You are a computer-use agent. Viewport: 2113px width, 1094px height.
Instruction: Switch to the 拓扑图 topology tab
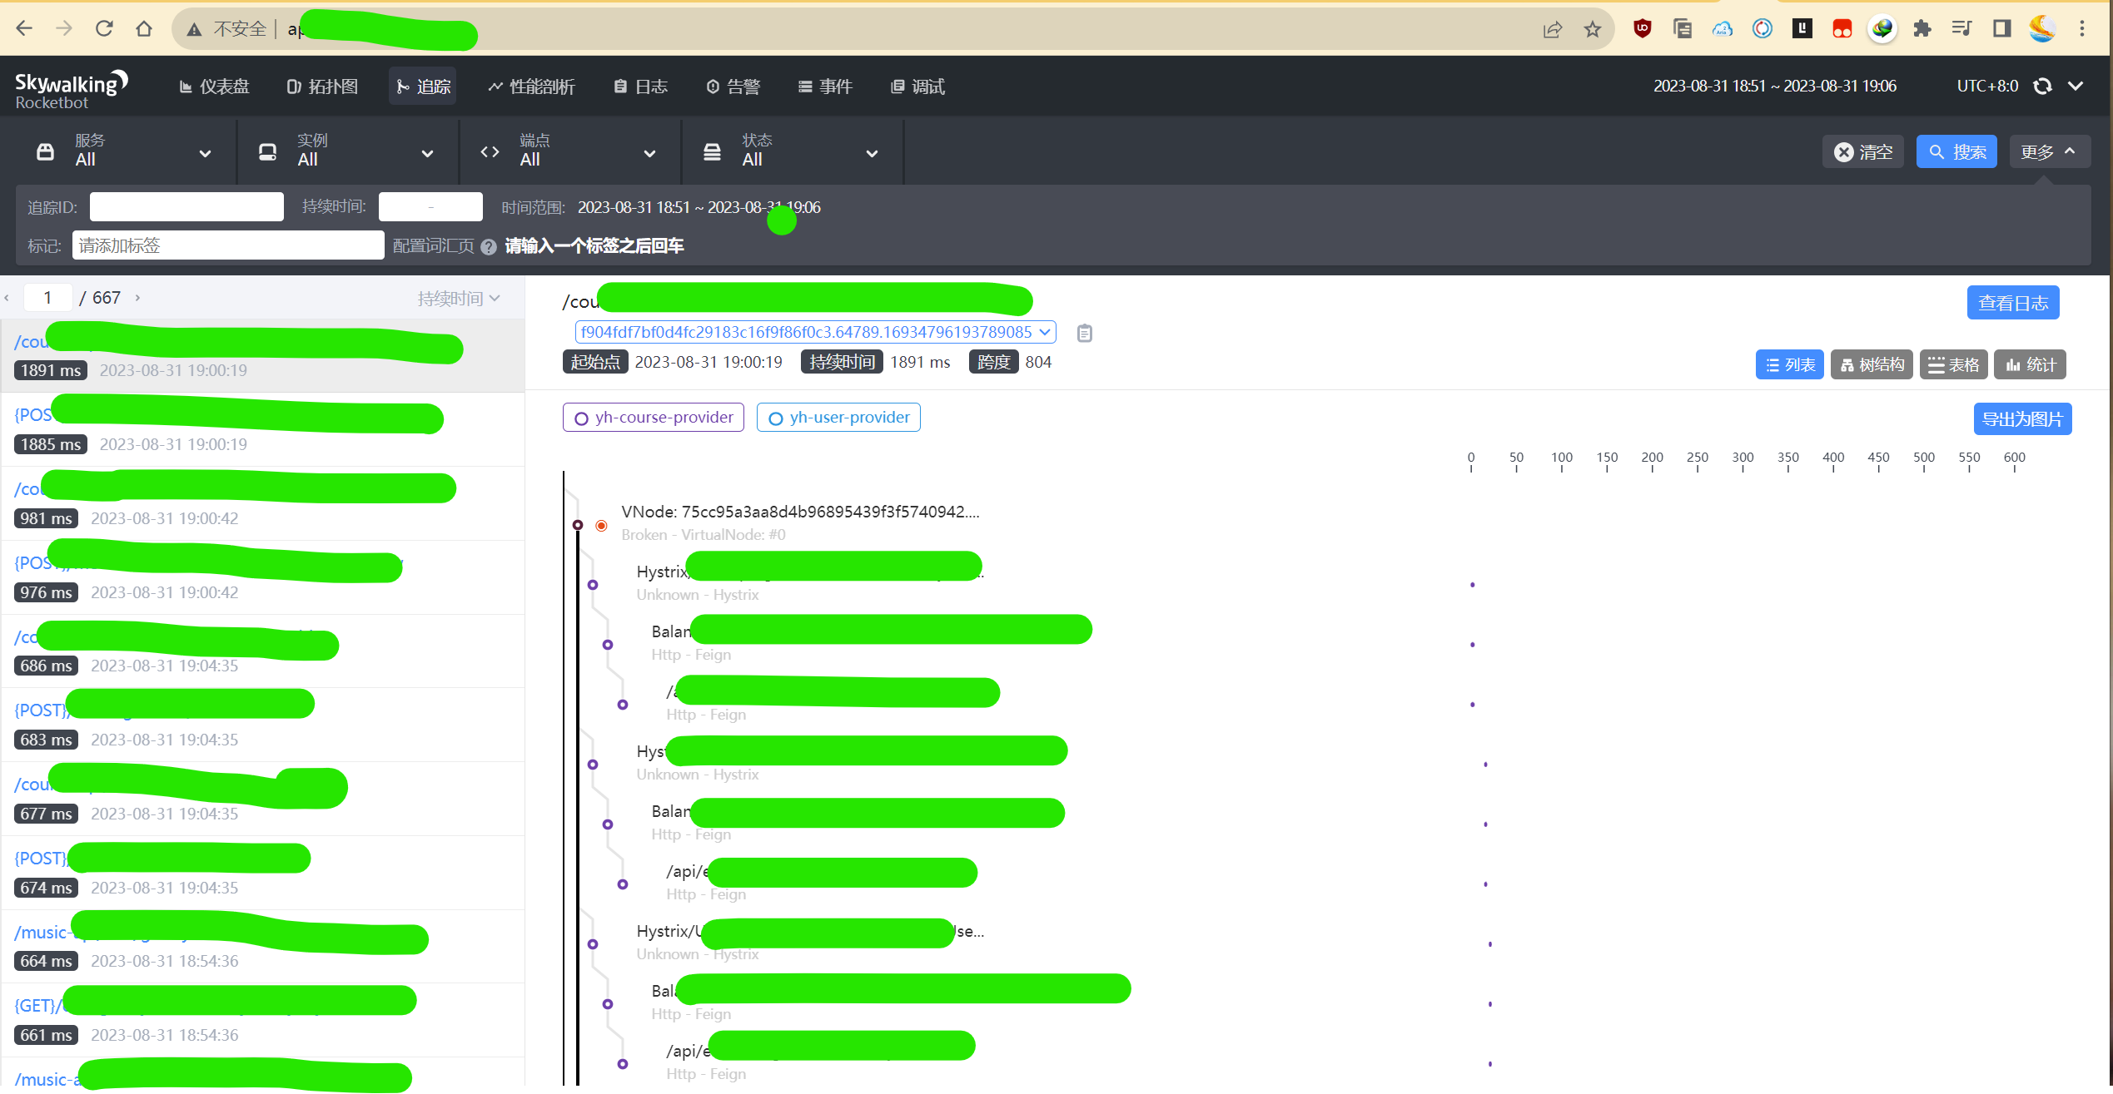322,87
